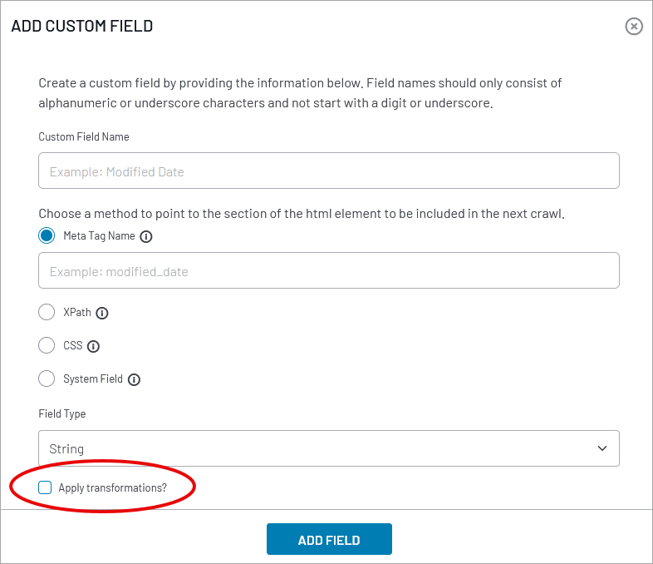Select the Meta Tag Name radio button
The image size is (653, 564).
[x=47, y=236]
